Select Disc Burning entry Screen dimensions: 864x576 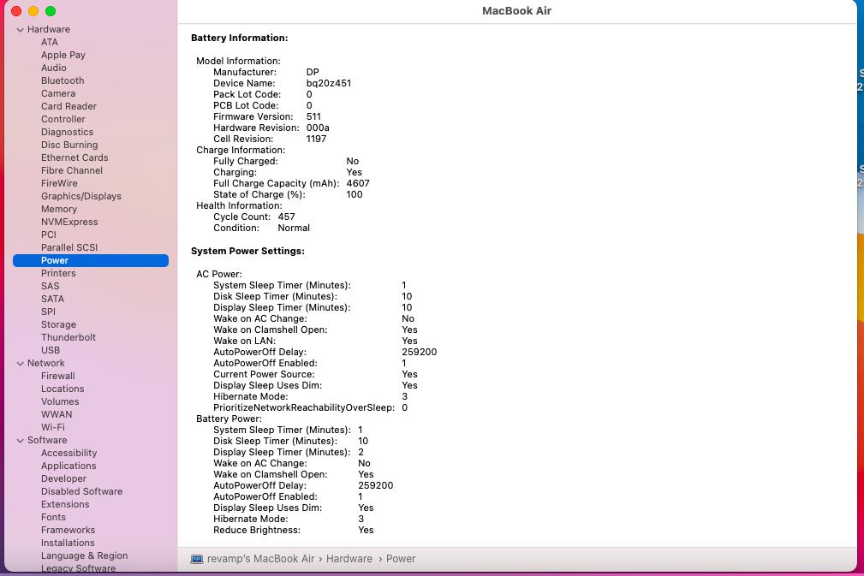coord(69,145)
